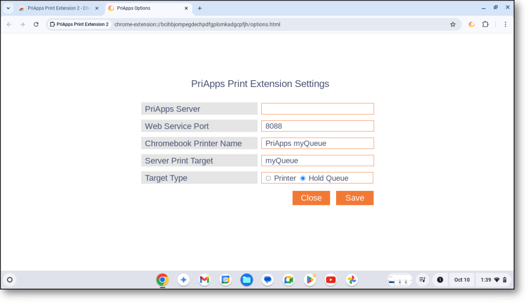Viewport: 531px width, 306px height.
Task: Expand the tab search dropdown arrow
Action: 8,8
